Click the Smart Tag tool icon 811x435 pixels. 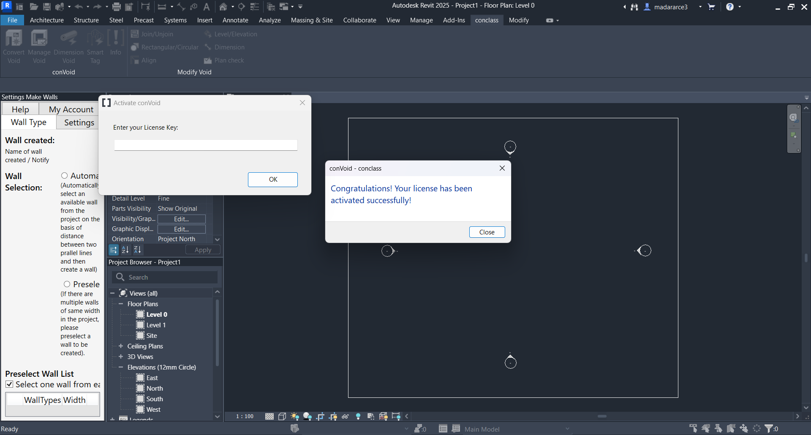[95, 38]
